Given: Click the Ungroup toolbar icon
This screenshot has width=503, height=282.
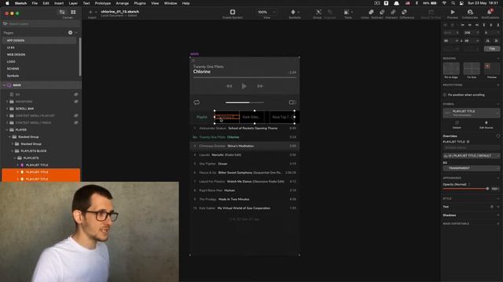Looking at the screenshot, I should [330, 13].
